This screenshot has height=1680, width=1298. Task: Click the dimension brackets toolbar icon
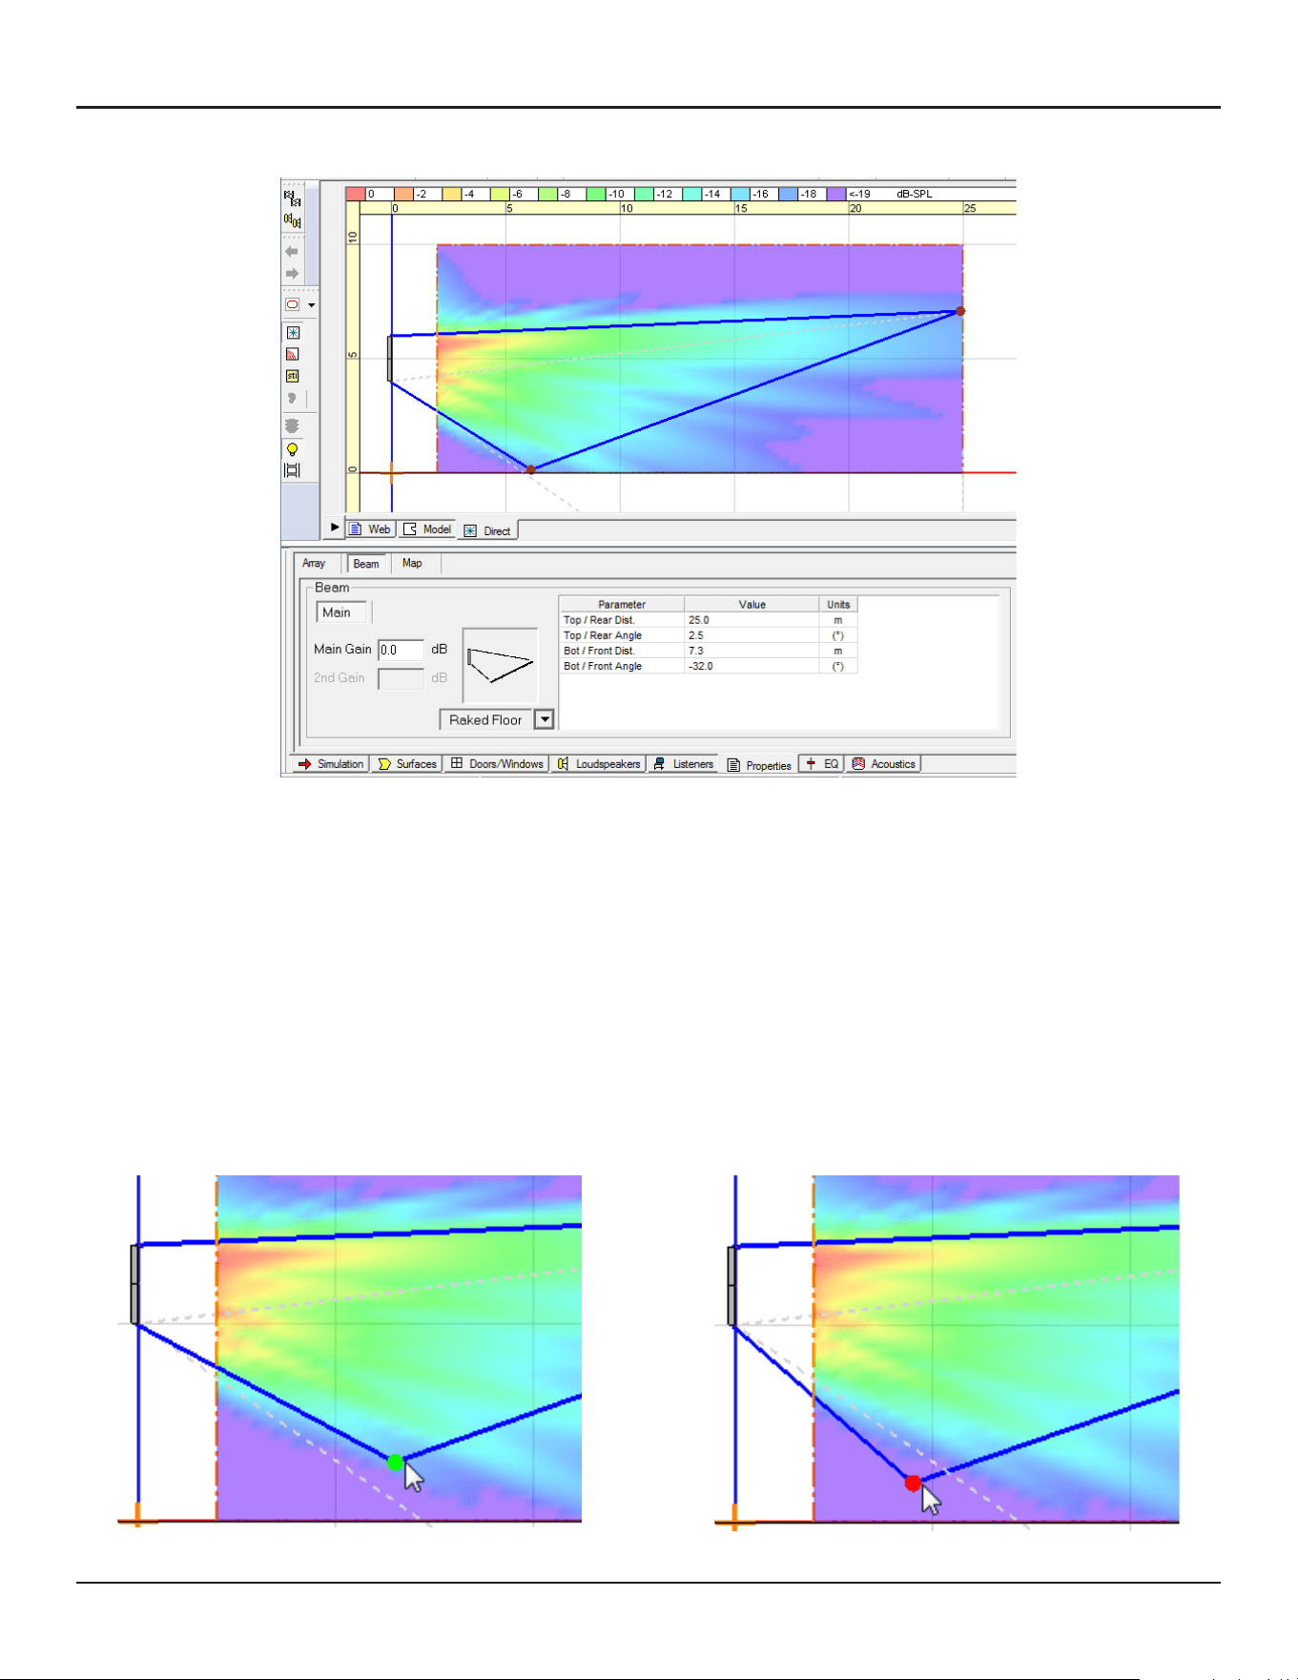point(293,470)
